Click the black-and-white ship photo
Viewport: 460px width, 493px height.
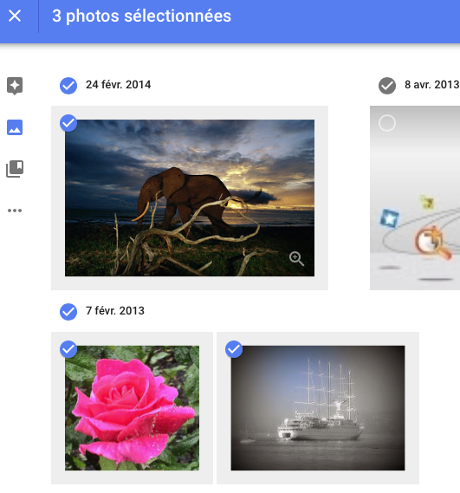[x=318, y=408]
